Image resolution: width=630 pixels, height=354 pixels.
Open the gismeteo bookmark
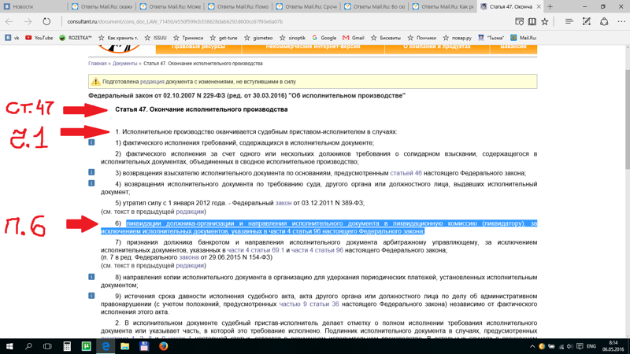tap(258, 38)
